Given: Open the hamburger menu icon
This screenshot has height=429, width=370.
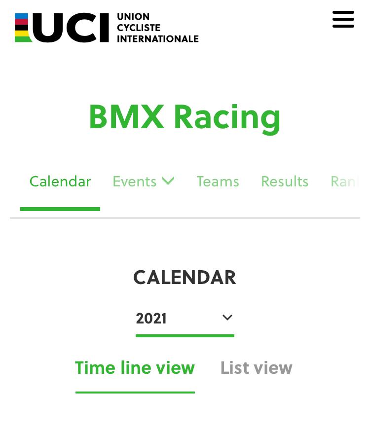Looking at the screenshot, I should coord(343,19).
